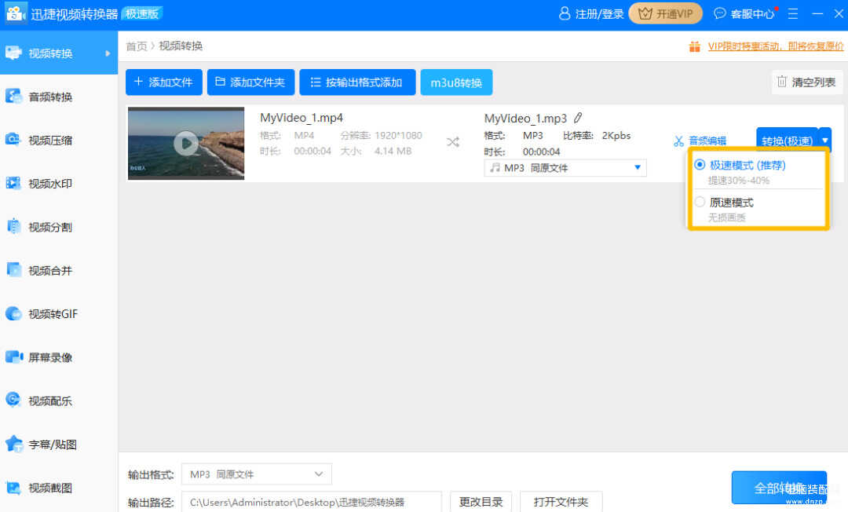Click the 极速版 badge in the title
This screenshot has height=512, width=848.
click(142, 13)
